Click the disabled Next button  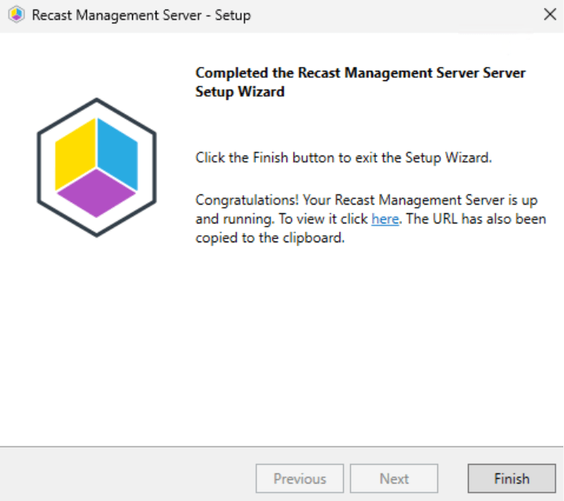[x=394, y=478]
